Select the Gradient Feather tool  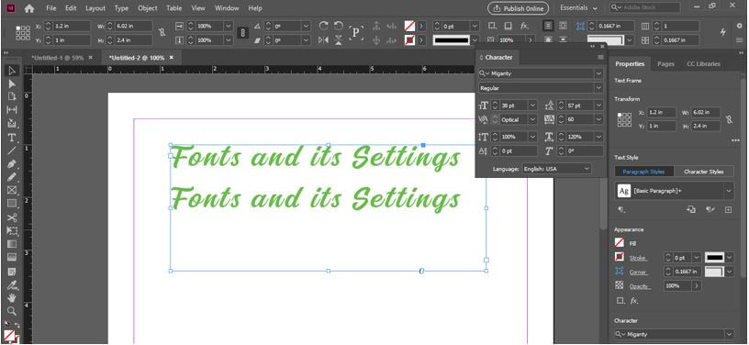[12, 258]
